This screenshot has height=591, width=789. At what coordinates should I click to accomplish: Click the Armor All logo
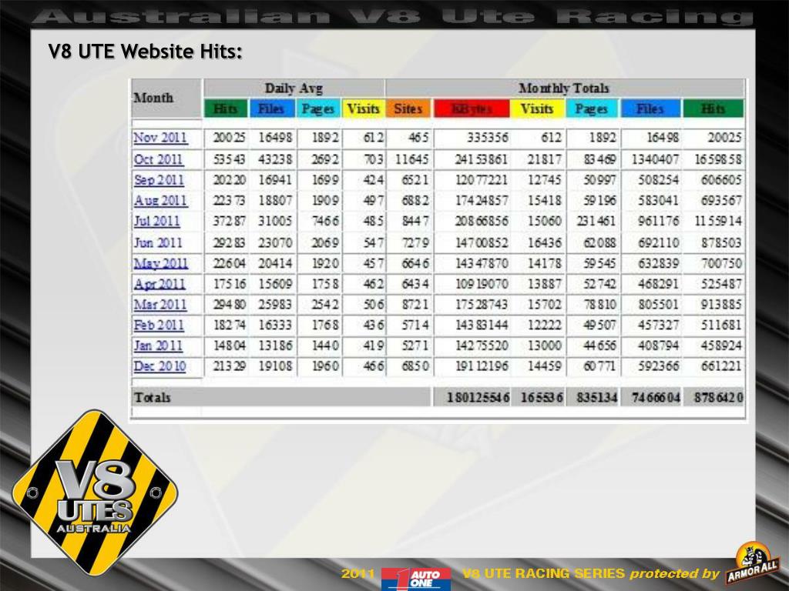pos(753,563)
